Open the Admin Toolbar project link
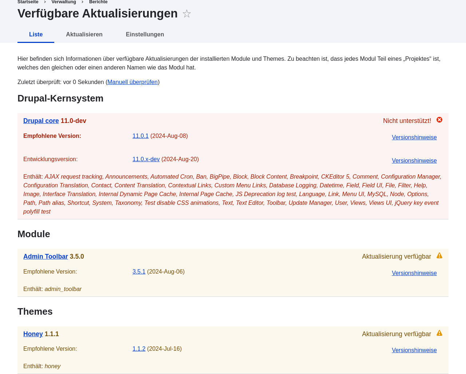Screen dimensions: 466x374 click(x=46, y=256)
